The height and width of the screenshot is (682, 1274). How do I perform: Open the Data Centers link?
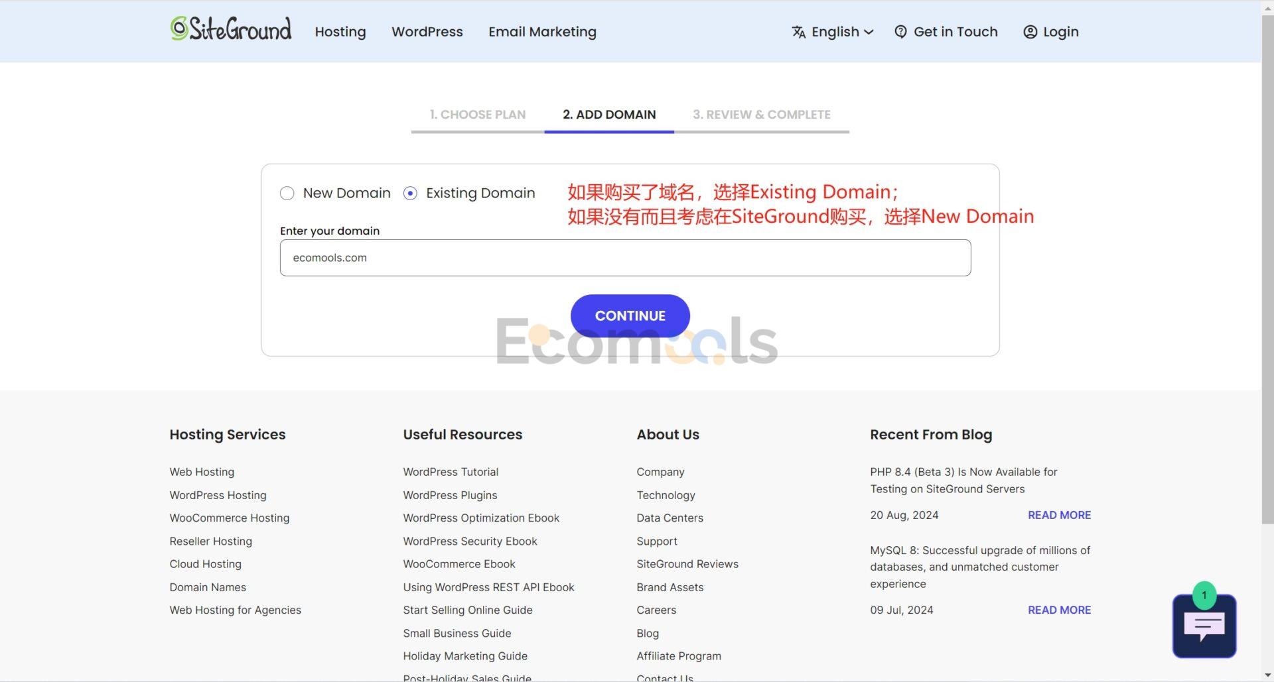[670, 518]
